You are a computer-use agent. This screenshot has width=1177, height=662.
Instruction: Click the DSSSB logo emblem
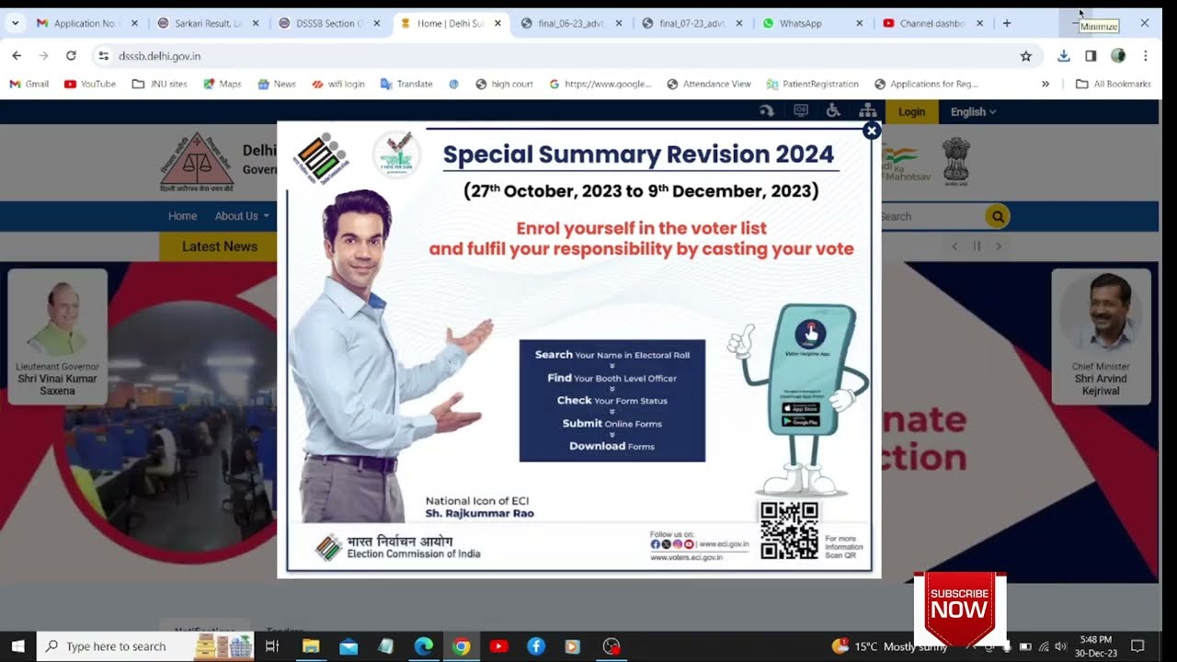click(196, 163)
